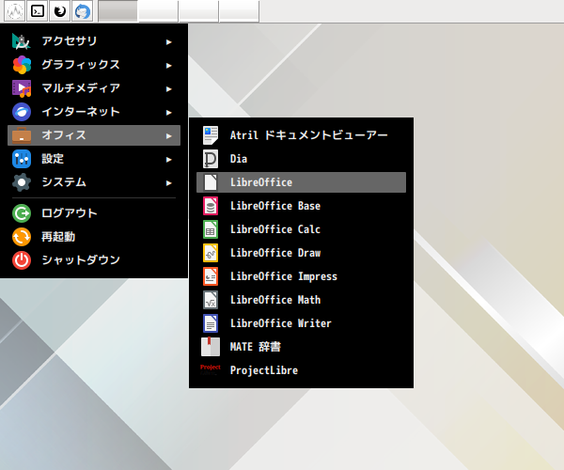Click the LibreOffice Base database icon

pos(211,206)
